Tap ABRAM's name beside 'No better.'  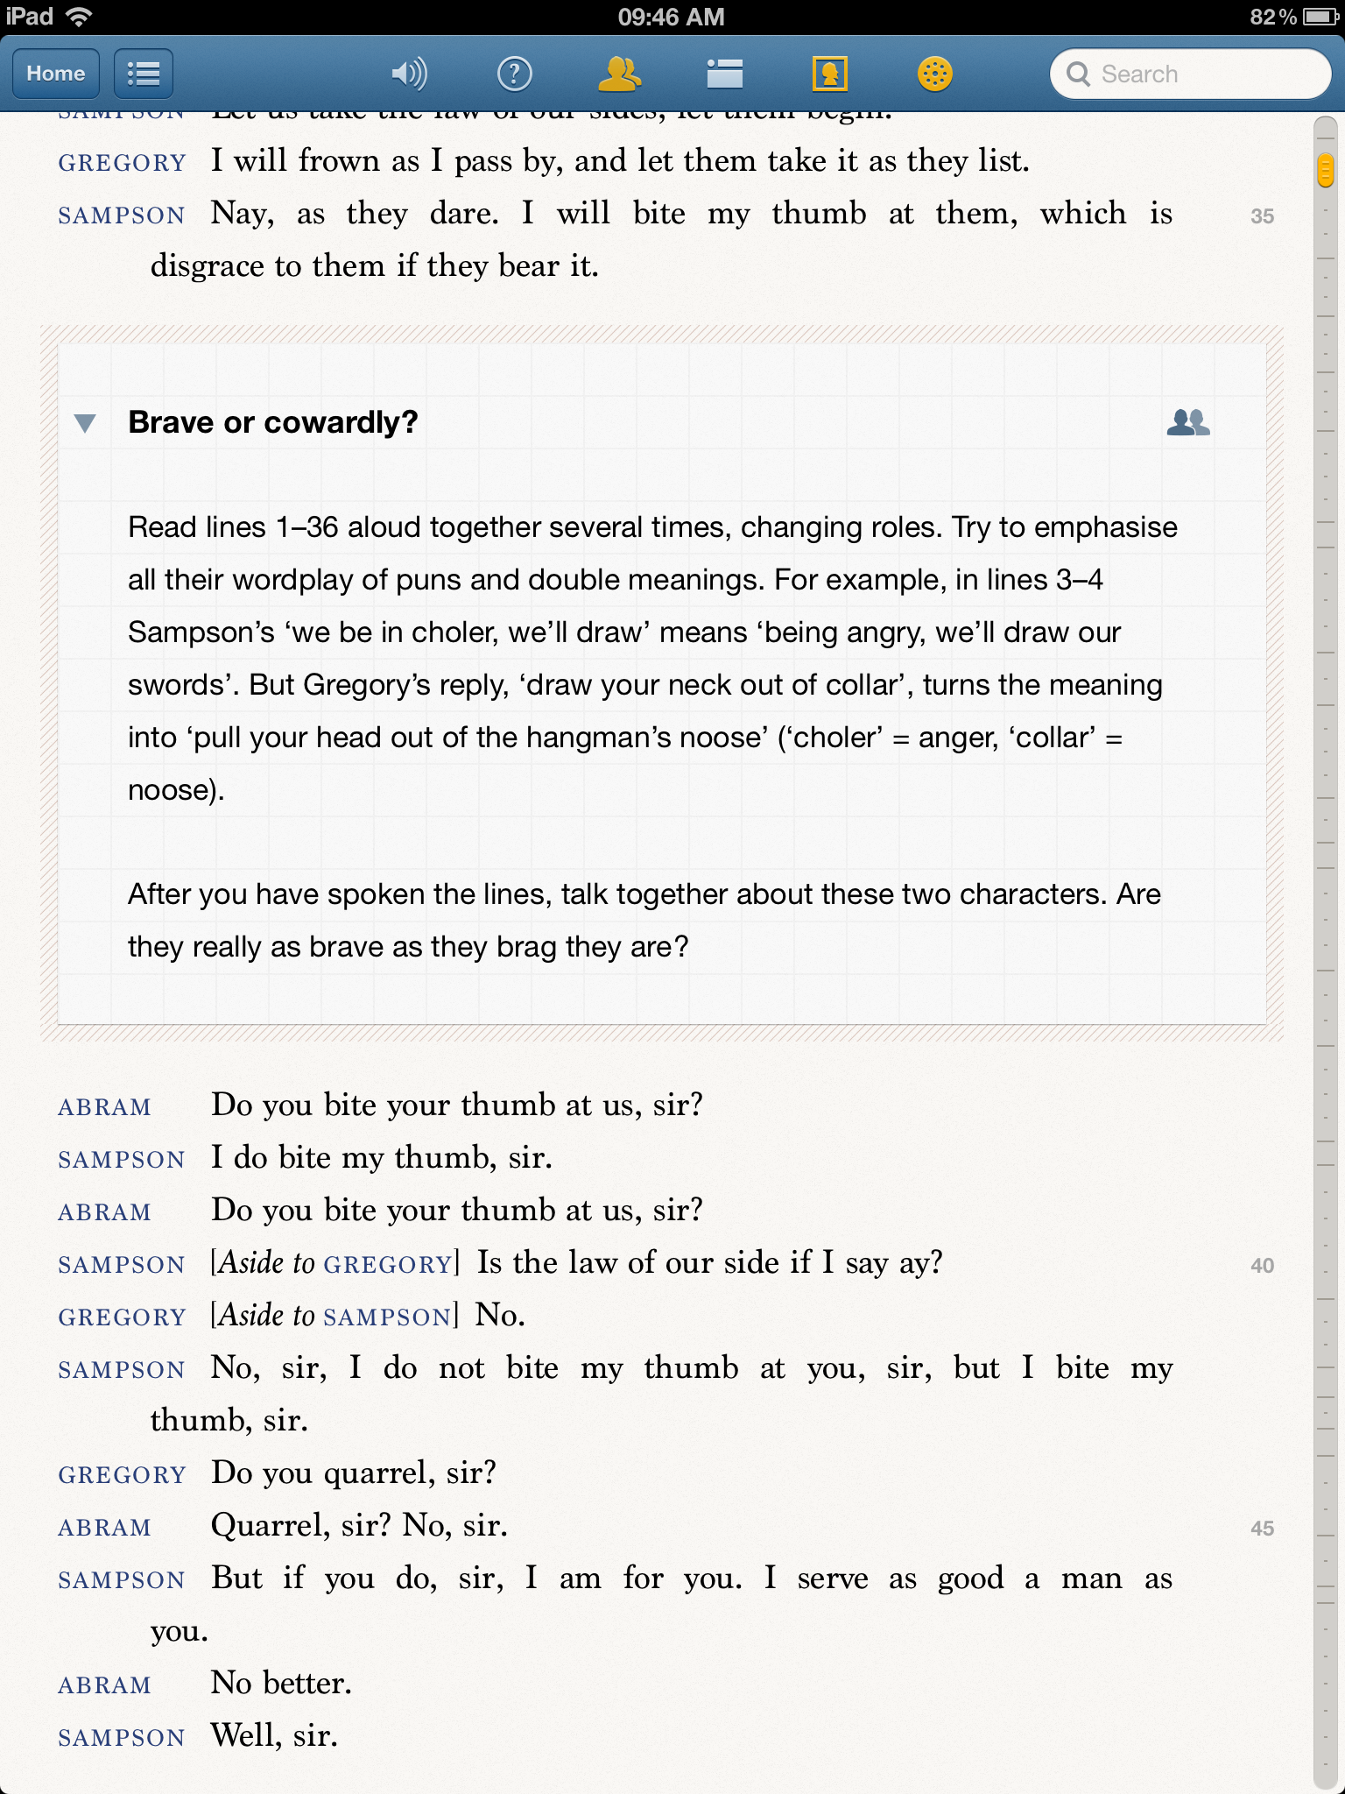[x=104, y=1685]
